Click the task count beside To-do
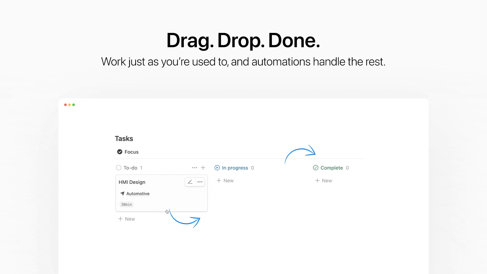 coord(141,167)
